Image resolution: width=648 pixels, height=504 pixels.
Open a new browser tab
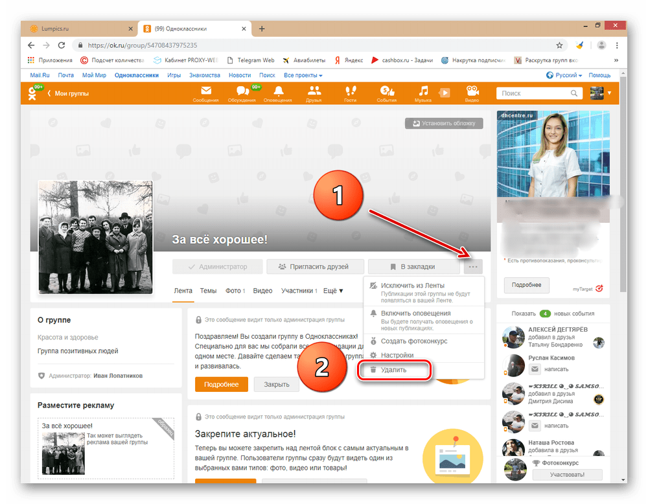pyautogui.click(x=262, y=29)
